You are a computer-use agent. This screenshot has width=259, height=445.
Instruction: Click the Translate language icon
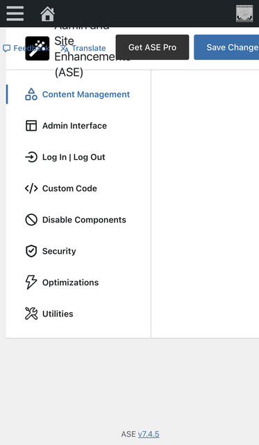coord(65,49)
